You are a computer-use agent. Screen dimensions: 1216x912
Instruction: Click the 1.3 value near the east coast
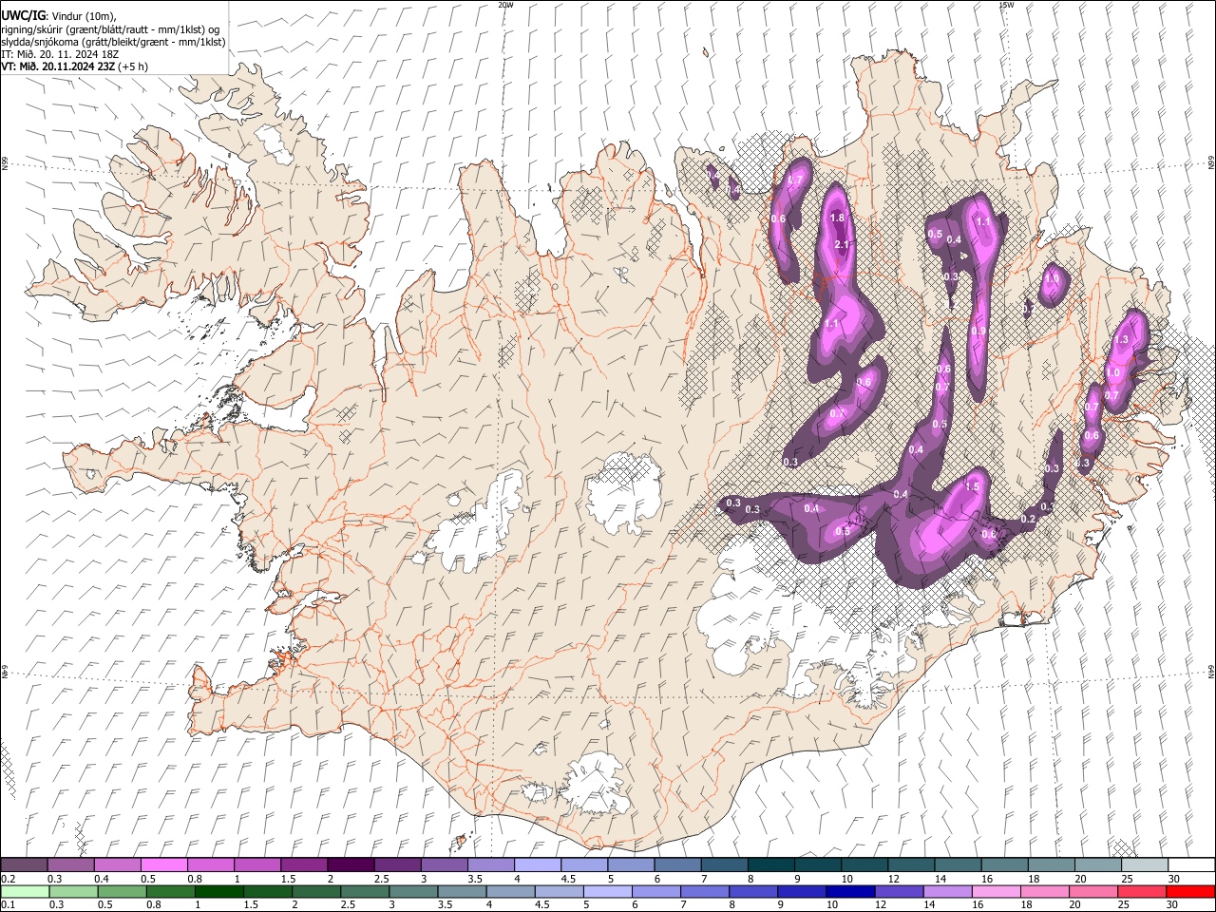[x=1121, y=340]
